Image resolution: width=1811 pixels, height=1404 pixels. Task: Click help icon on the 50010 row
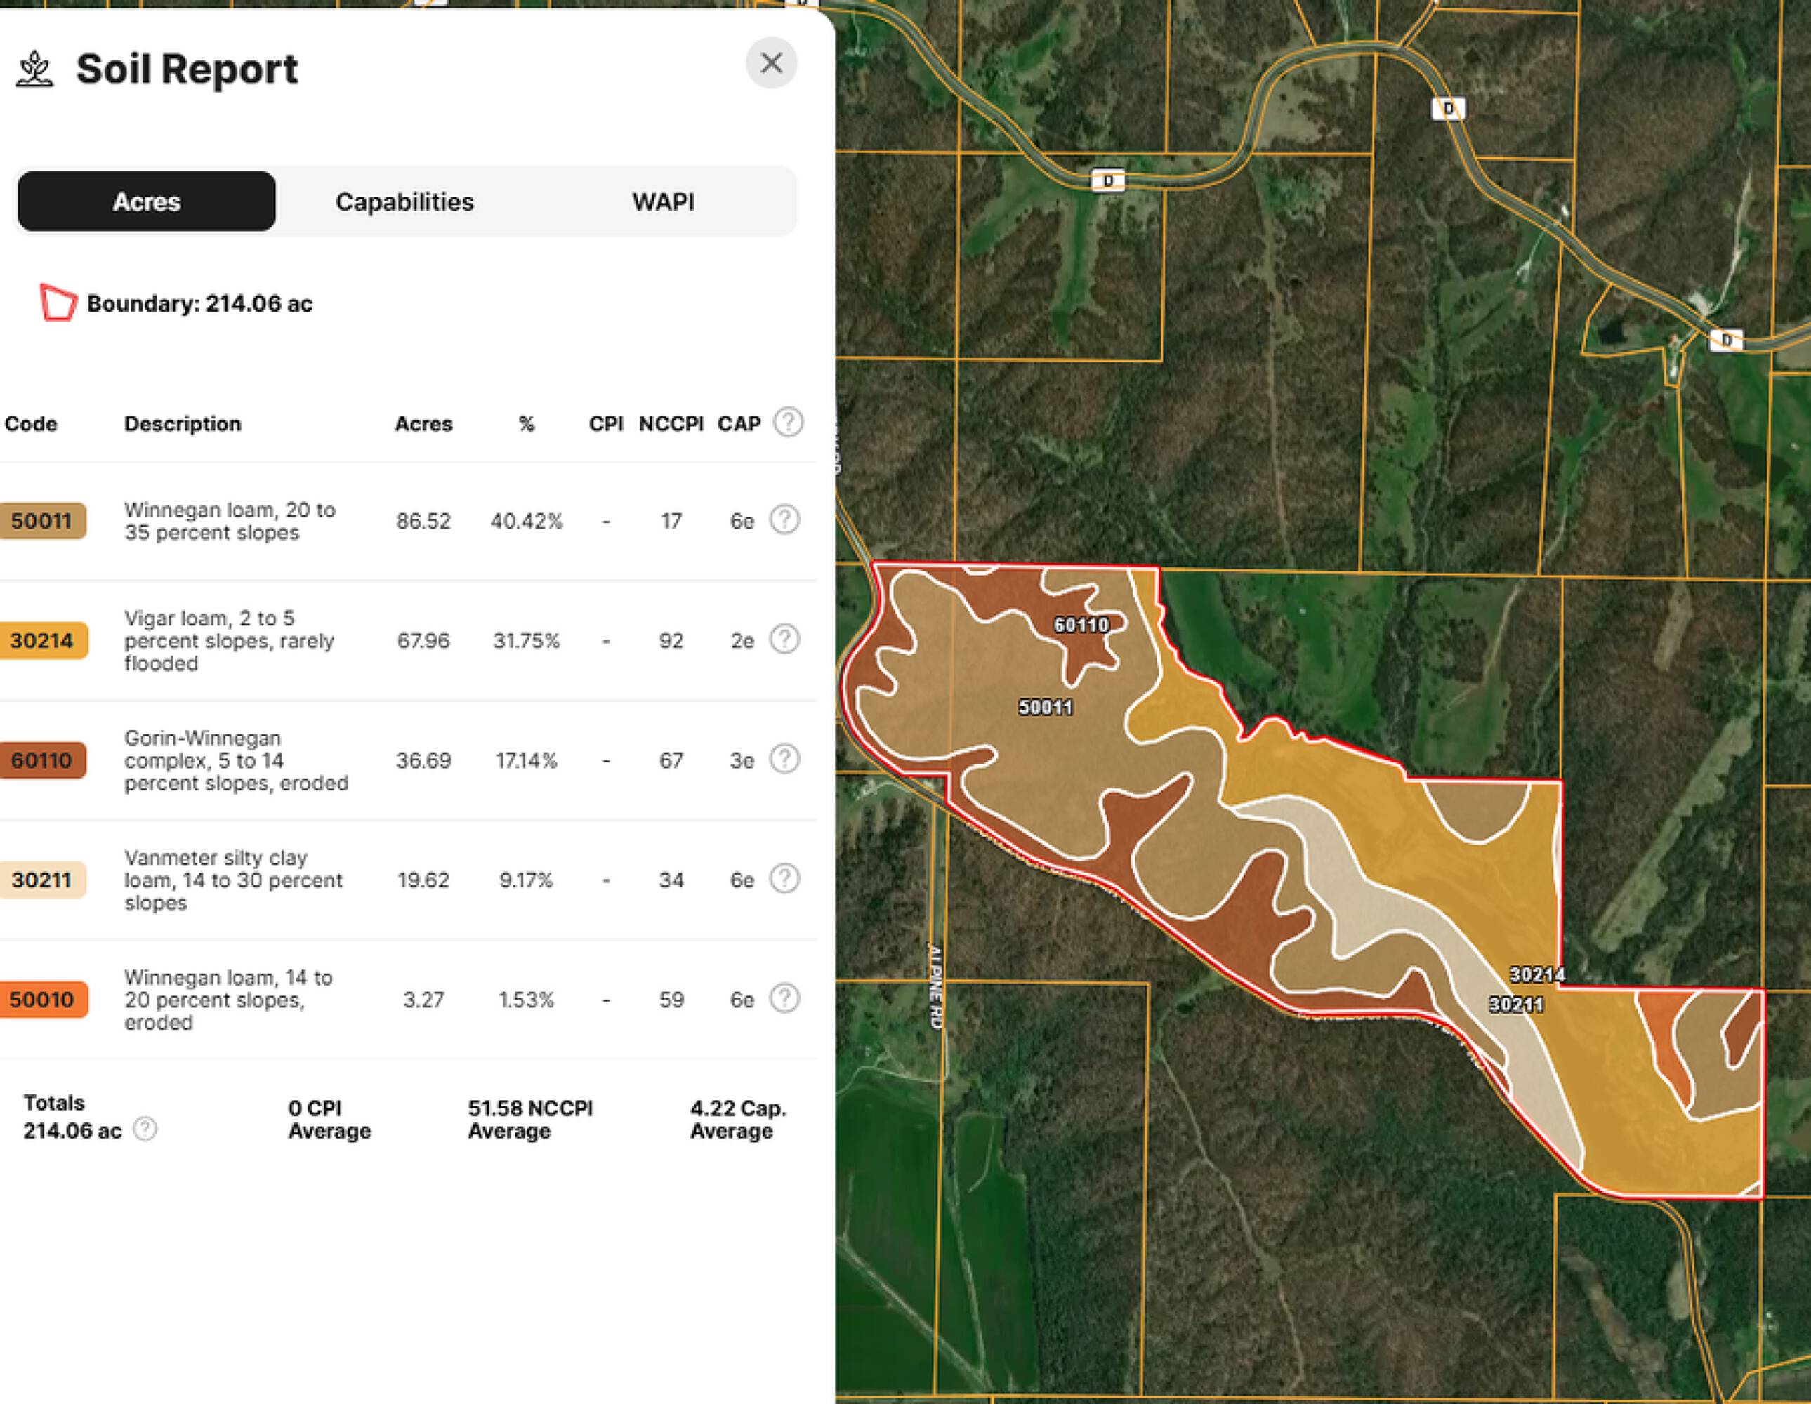pos(784,999)
